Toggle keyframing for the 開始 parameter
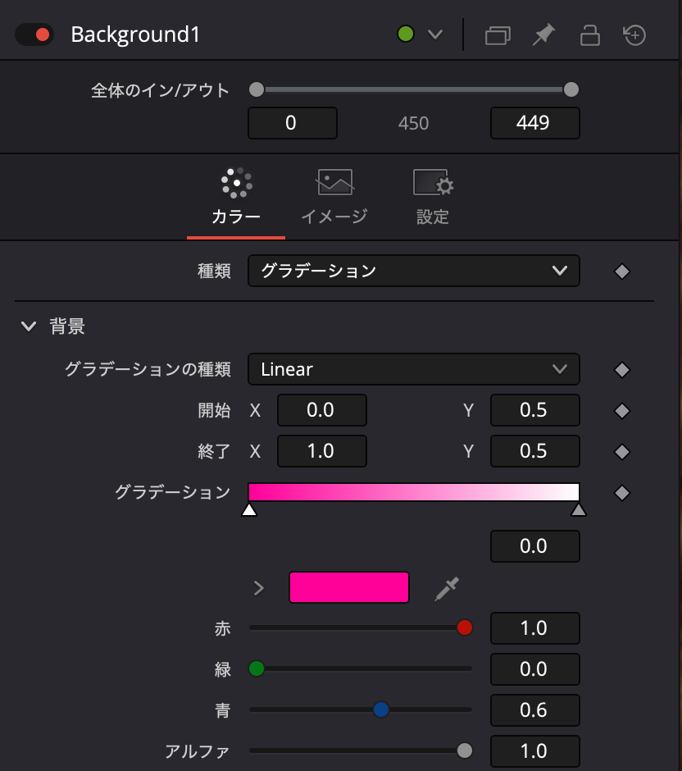Image resolution: width=682 pixels, height=771 pixels. pyautogui.click(x=621, y=410)
